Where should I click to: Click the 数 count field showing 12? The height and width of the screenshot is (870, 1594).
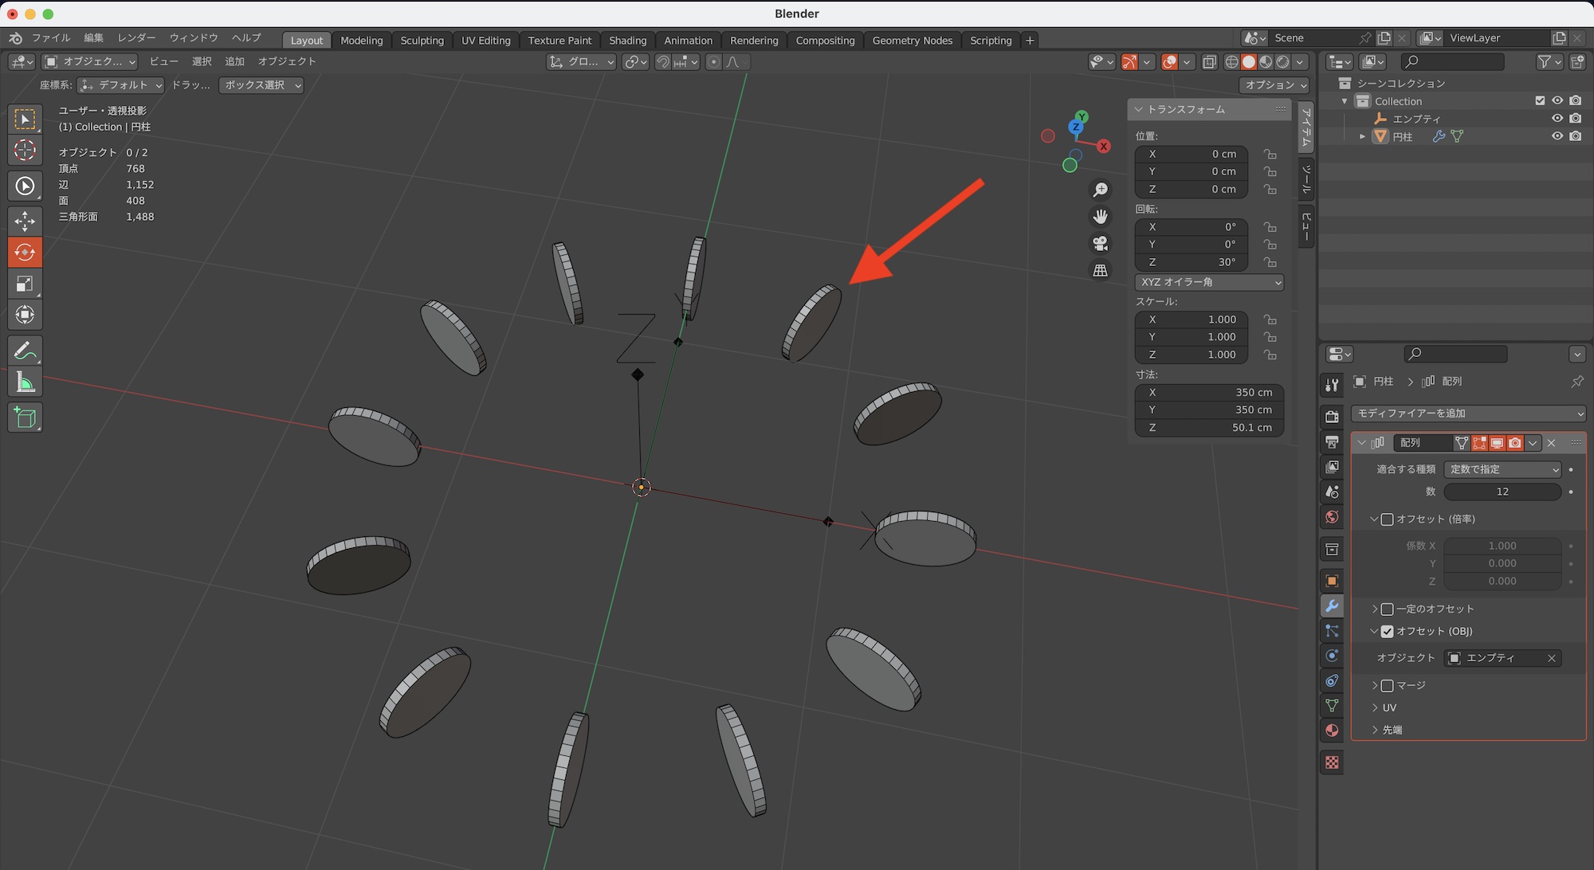click(x=1502, y=492)
